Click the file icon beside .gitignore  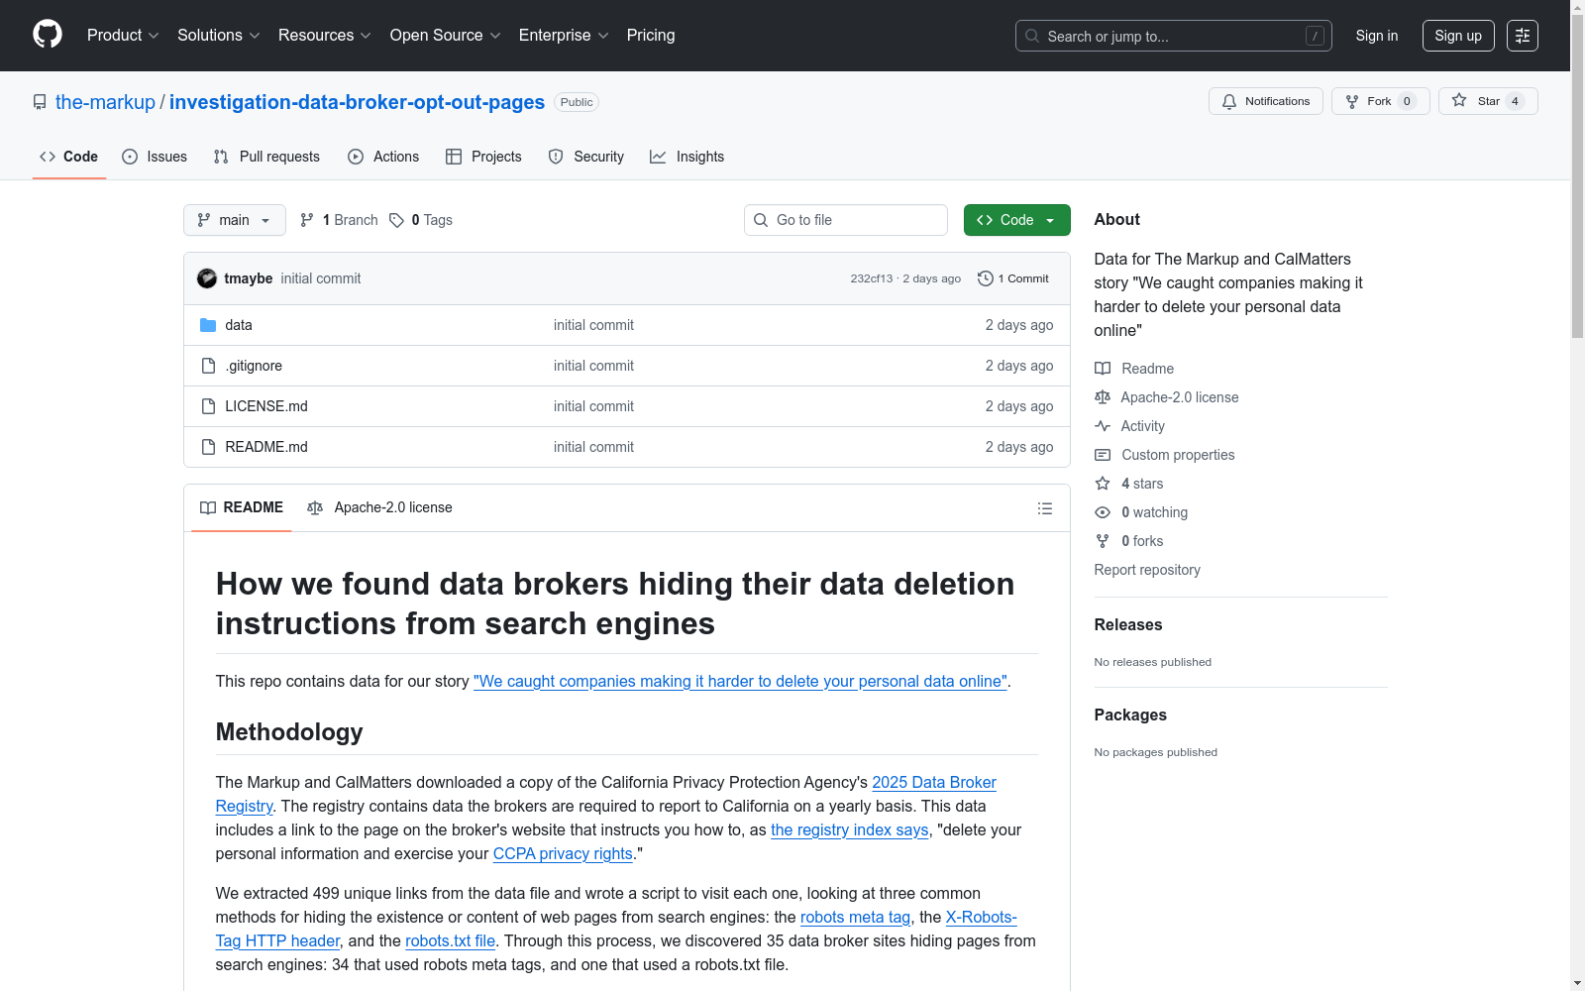(x=208, y=366)
